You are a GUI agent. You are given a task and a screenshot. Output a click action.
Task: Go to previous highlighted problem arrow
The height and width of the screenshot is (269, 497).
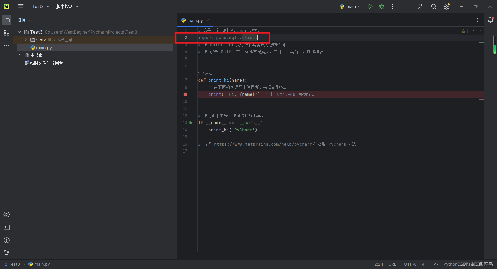[x=473, y=31]
